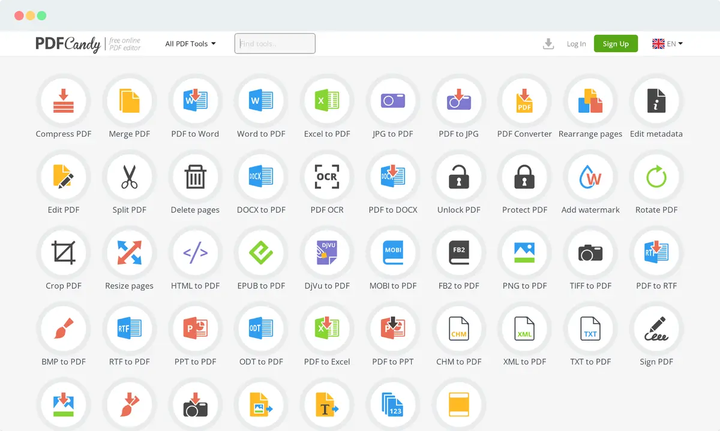Open the TIFF to PDF camera icon
Viewport: 720px width, 431px height.
590,252
